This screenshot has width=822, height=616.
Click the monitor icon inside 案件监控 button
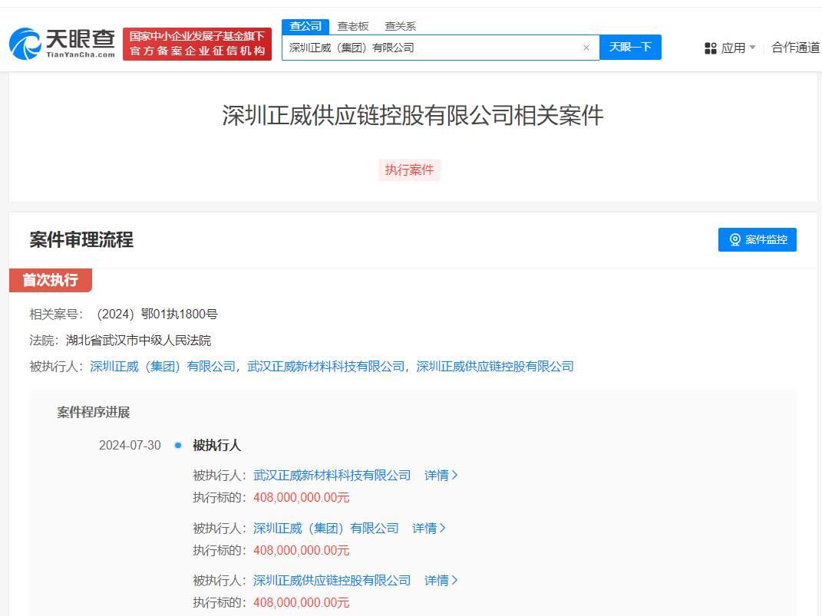[735, 239]
